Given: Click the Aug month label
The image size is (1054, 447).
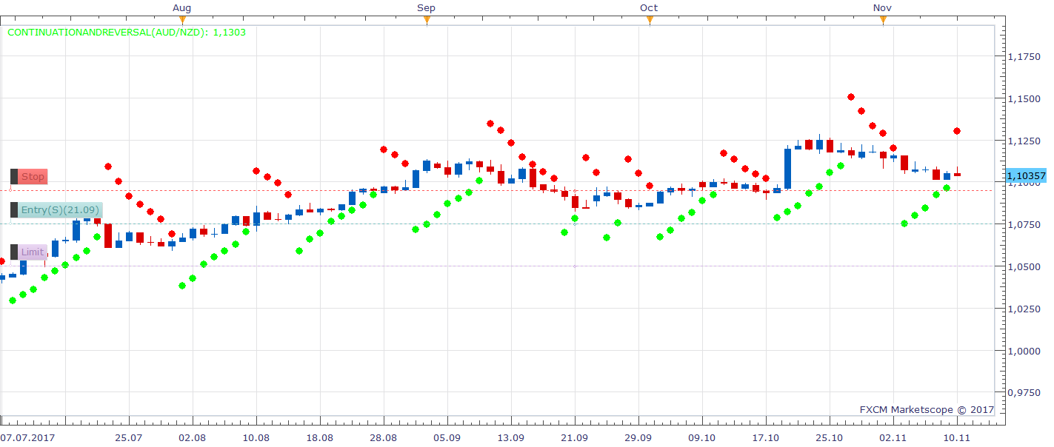Looking at the screenshot, I should coord(182,8).
